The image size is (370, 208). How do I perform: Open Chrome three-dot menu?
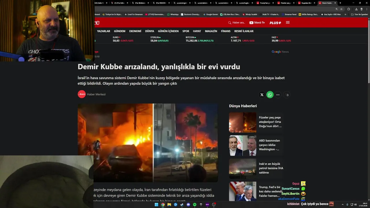367,9
